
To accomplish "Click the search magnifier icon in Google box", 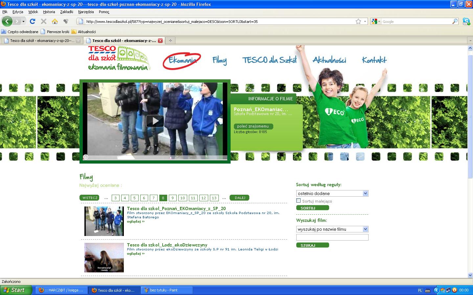I will click(455, 21).
